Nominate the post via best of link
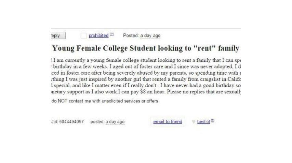The height and width of the screenshot is (163, 292). 203,122
